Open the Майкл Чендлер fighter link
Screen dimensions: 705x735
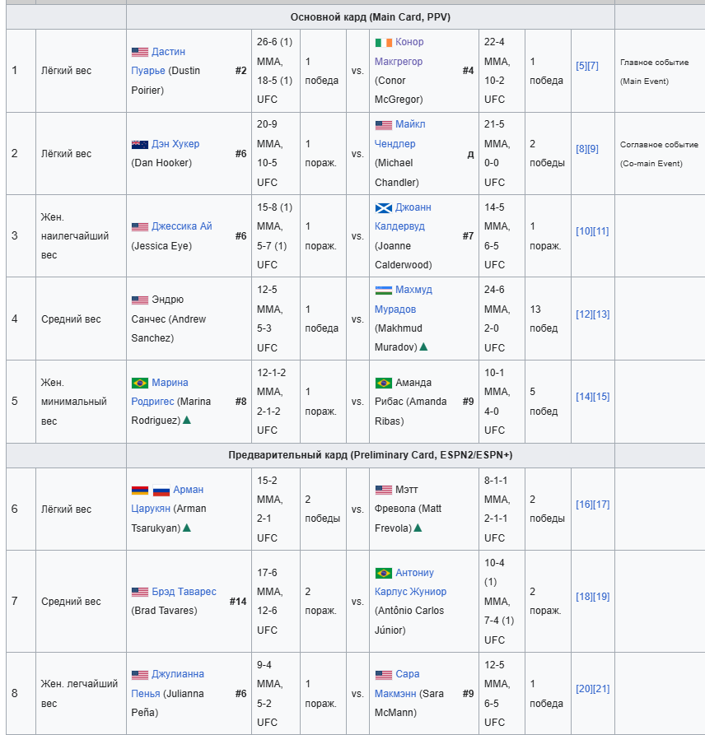[399, 134]
